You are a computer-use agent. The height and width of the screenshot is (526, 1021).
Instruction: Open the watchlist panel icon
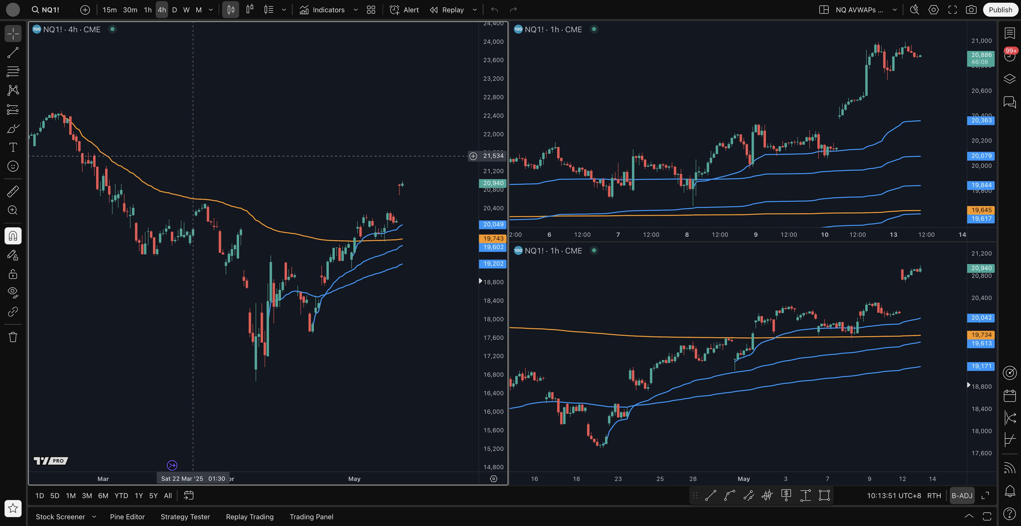pyautogui.click(x=1010, y=33)
